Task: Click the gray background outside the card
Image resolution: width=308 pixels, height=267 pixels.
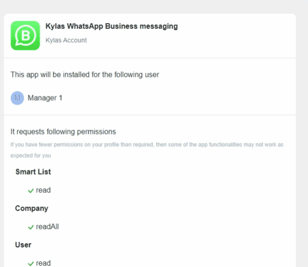Action: click(x=302, y=137)
